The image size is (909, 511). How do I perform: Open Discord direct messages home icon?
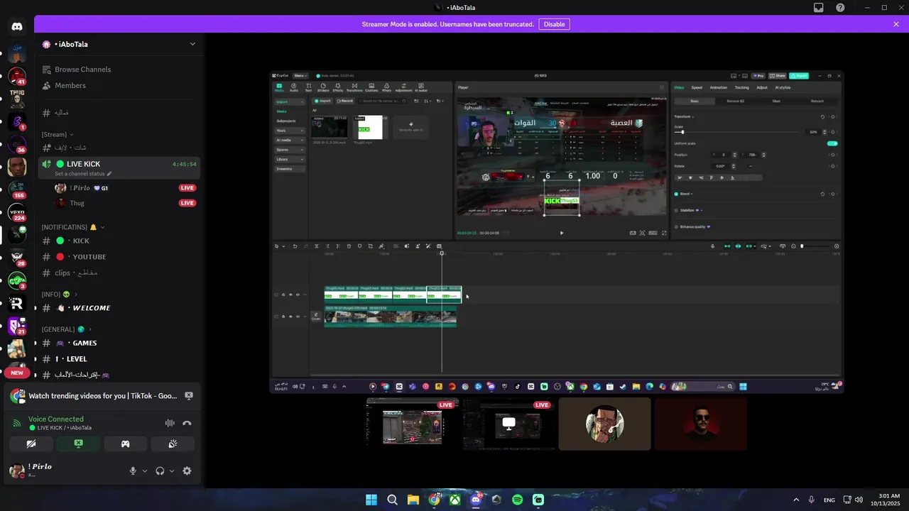pyautogui.click(x=17, y=26)
